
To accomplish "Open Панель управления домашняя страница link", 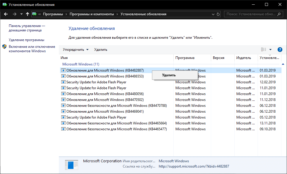I will point(27,28).
